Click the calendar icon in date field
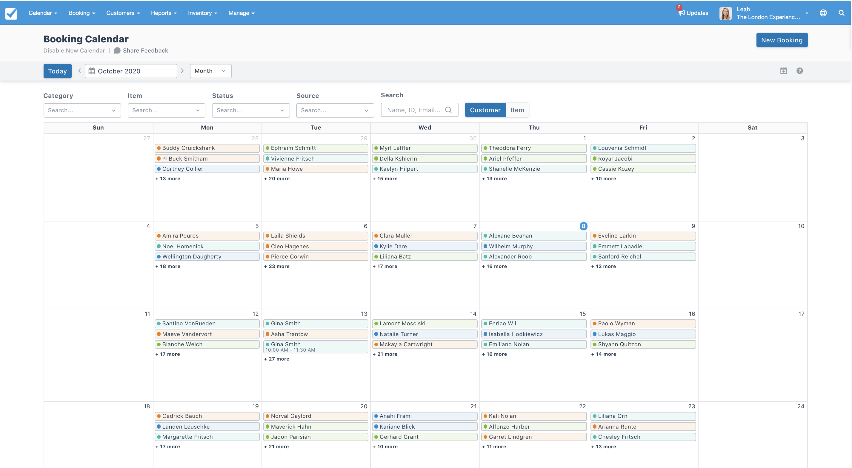852x468 pixels. 92,71
